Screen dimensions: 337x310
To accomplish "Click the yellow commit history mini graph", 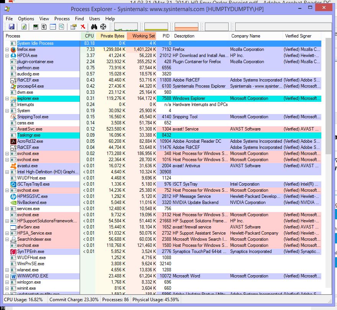I will 156,27.
